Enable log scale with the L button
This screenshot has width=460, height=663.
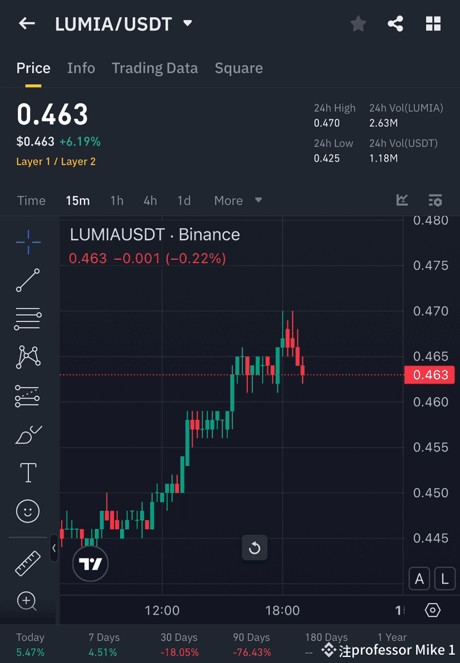tap(445, 579)
